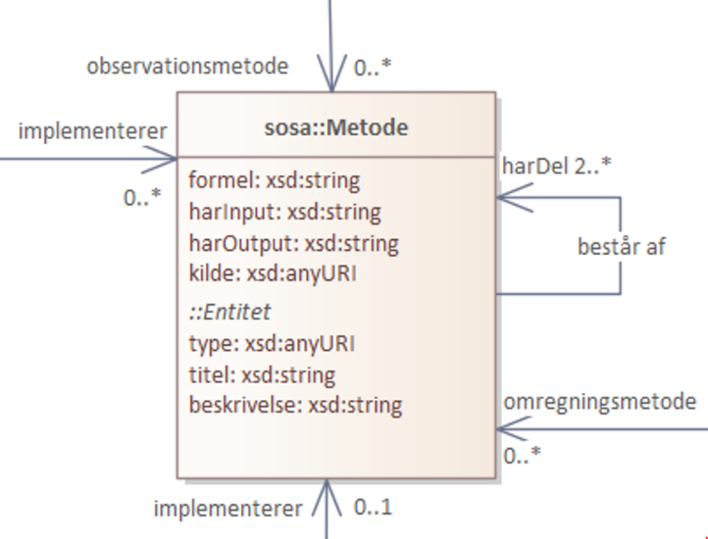Select the titel: xsd:string attribute
The height and width of the screenshot is (539, 708).
[262, 375]
